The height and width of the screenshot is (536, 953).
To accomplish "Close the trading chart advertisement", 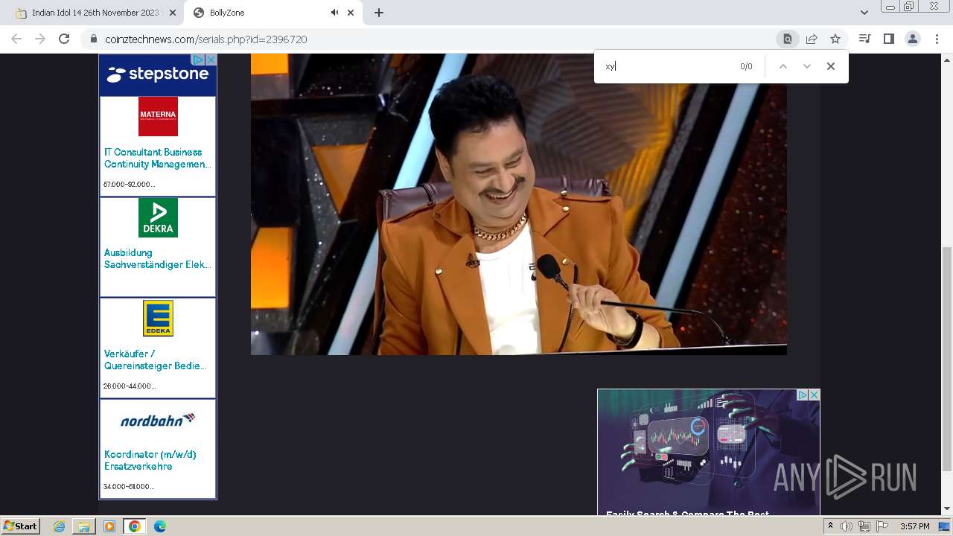I will [814, 395].
